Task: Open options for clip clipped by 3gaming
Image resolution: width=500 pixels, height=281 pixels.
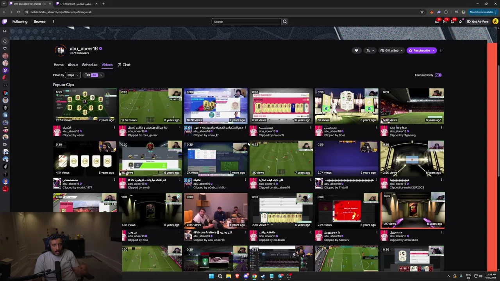Action: tap(441, 128)
